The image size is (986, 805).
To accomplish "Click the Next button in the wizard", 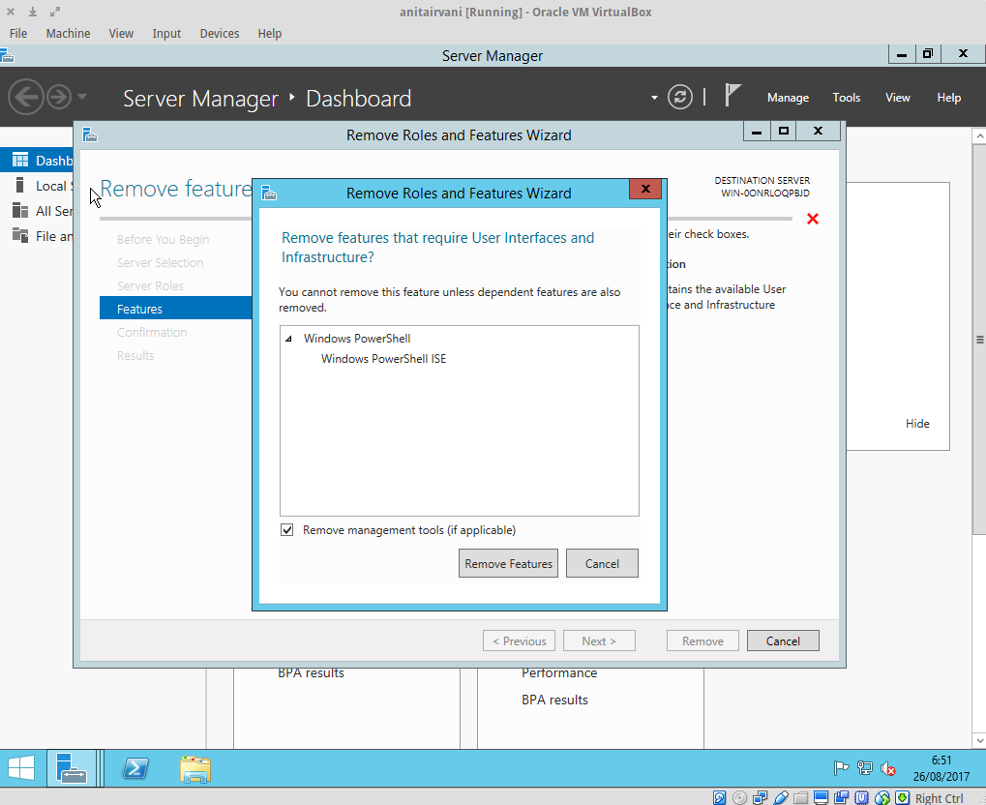I will click(x=599, y=641).
